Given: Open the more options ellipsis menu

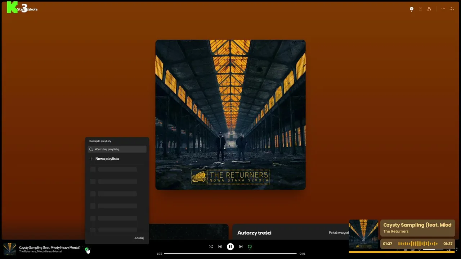Looking at the screenshot, I should pos(443,9).
